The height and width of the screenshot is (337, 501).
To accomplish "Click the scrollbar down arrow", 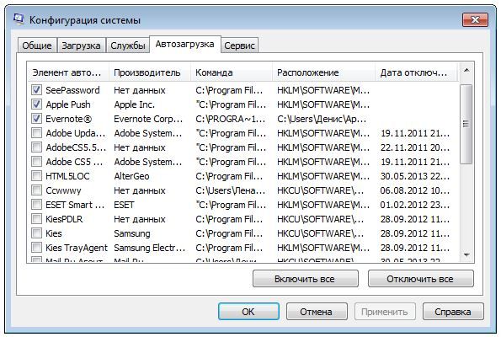I will (466, 254).
